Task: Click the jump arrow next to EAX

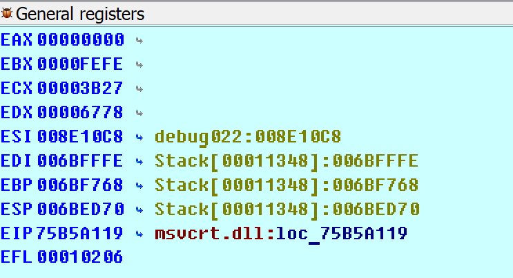Action: click(x=139, y=40)
